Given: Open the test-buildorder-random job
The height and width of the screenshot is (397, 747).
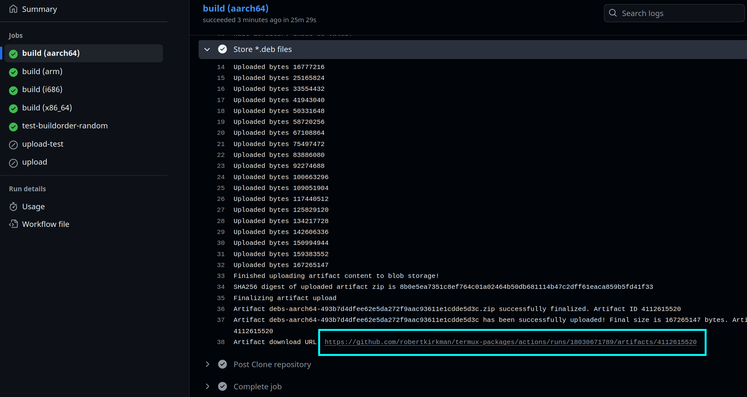Looking at the screenshot, I should point(65,126).
